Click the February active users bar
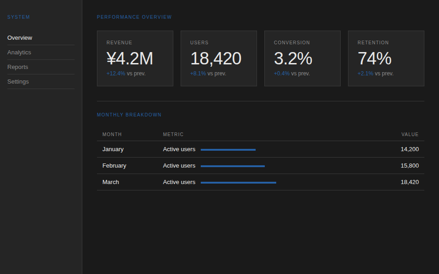Viewport: 439px width, 274px height. point(233,166)
